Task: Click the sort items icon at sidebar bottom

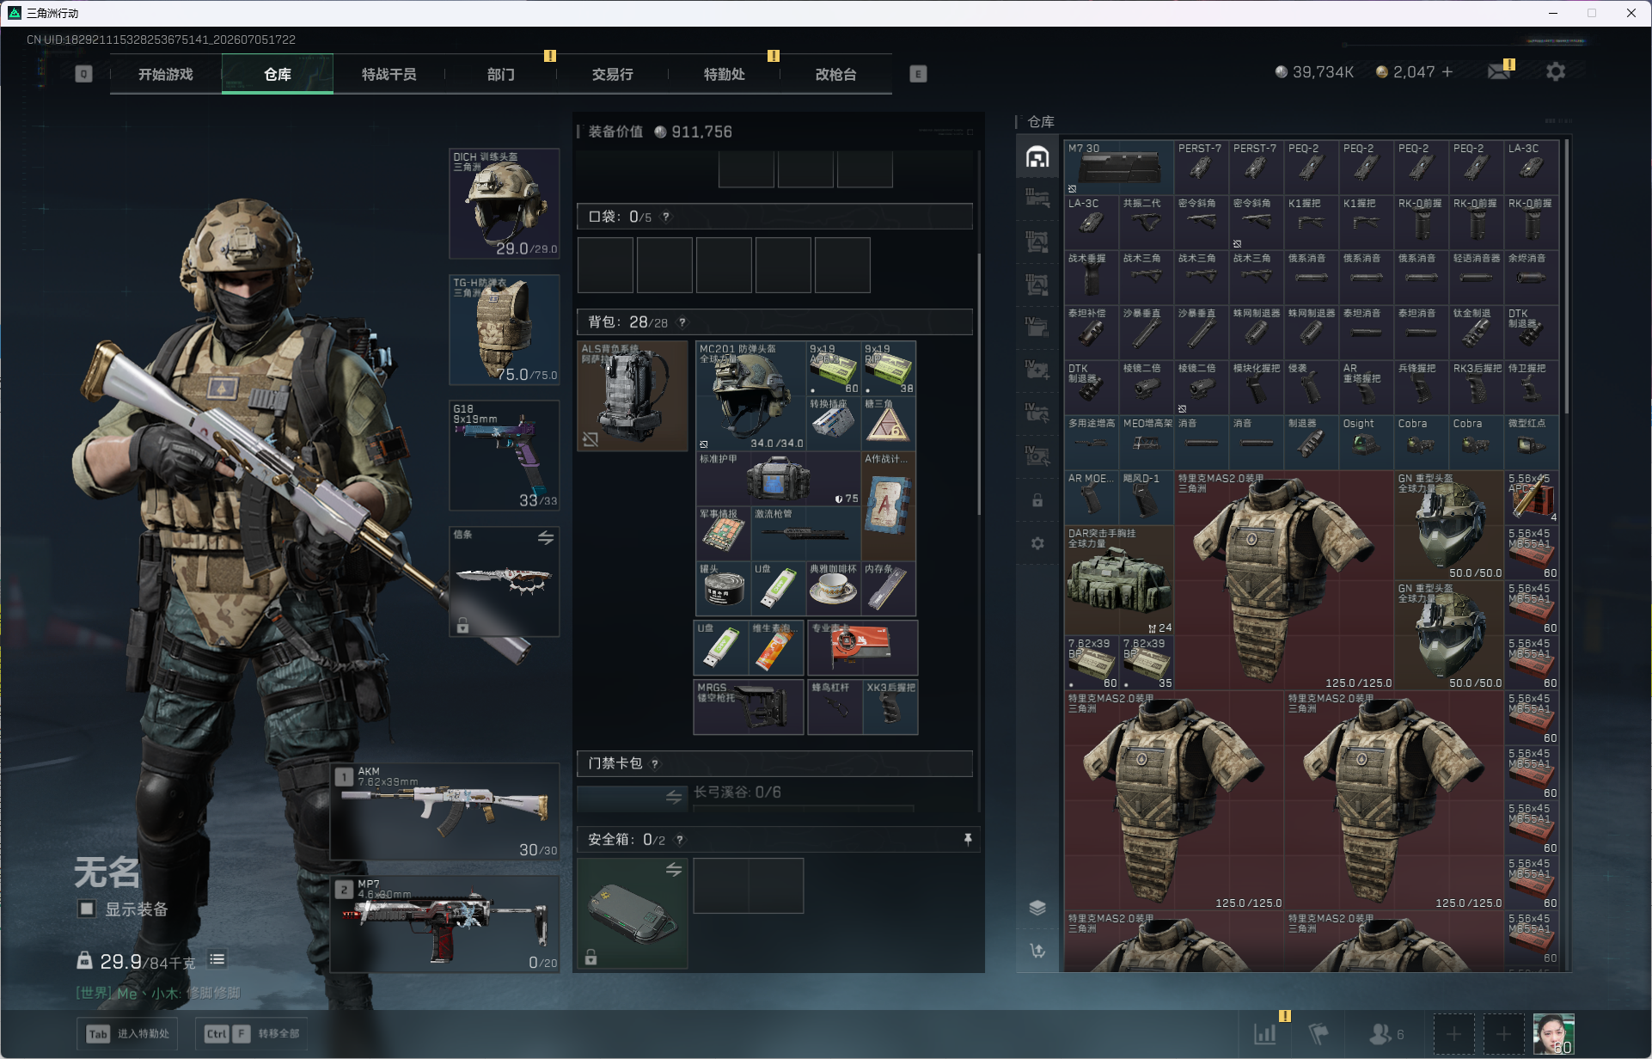Action: [x=1037, y=950]
